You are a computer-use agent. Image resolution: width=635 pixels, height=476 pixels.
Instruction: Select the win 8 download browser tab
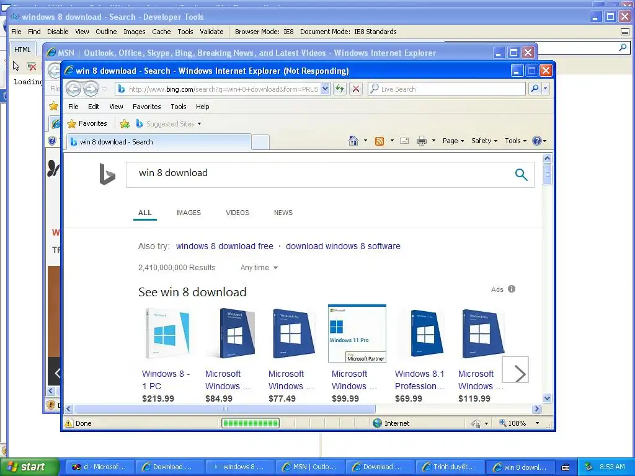coord(159,142)
